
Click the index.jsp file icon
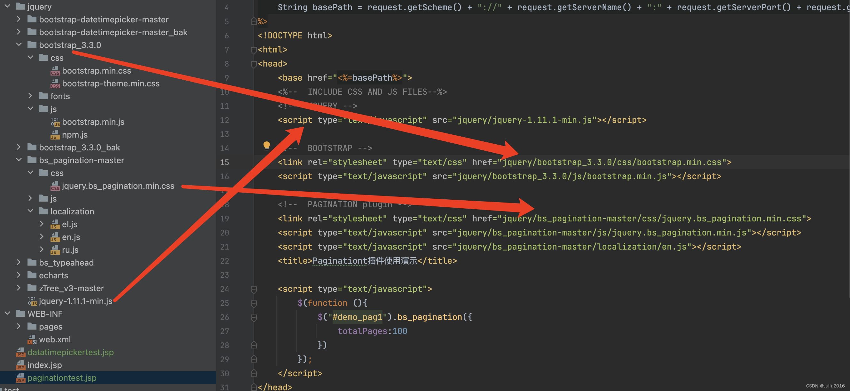(x=21, y=365)
